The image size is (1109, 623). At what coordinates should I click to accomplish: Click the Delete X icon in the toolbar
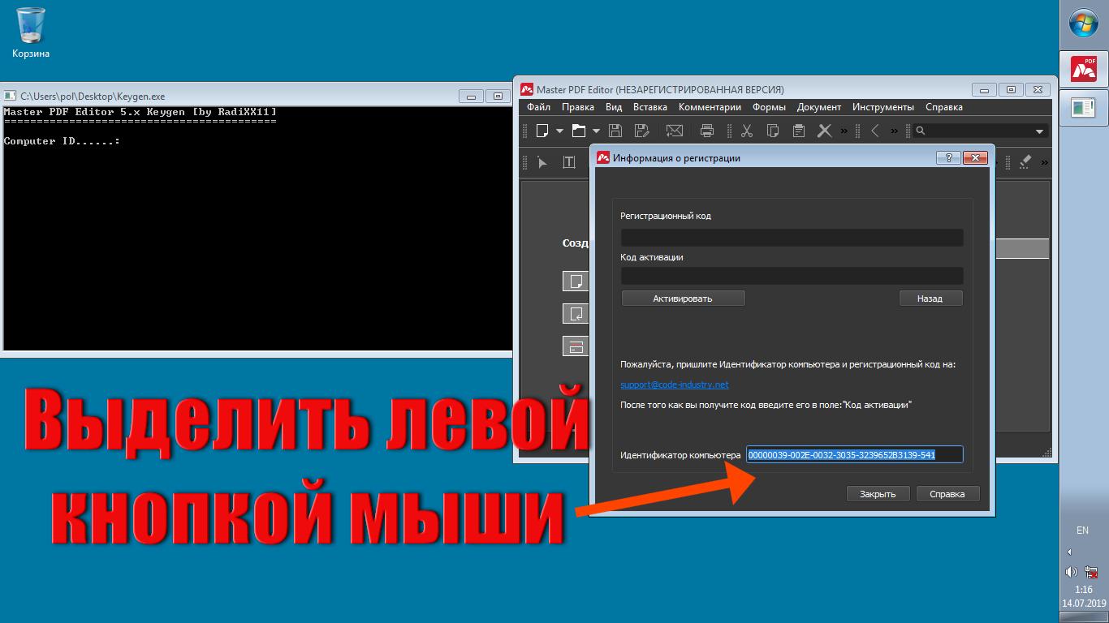825,131
